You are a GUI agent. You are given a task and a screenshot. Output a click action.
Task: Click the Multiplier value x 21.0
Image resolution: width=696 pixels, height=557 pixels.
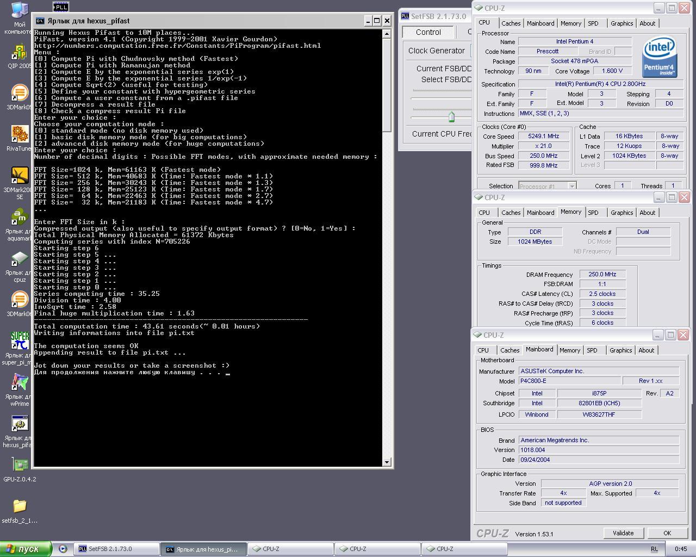point(543,146)
